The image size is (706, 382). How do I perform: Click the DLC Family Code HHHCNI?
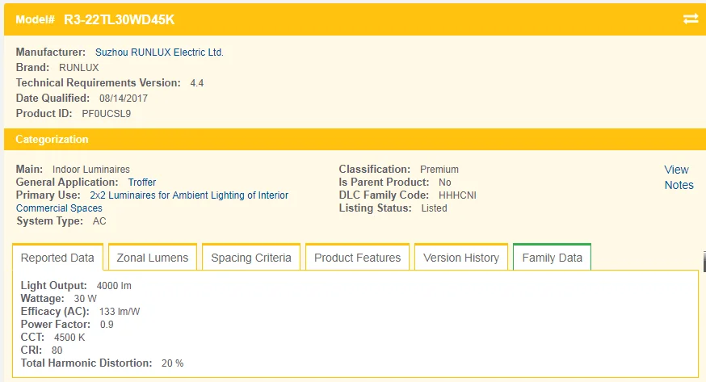pos(460,195)
